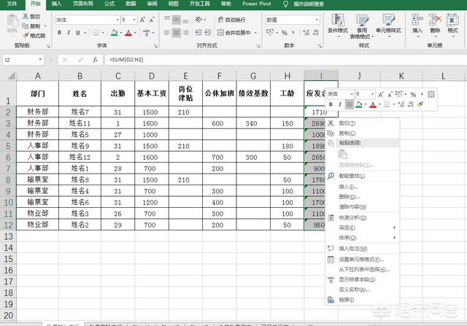Image resolution: width=467 pixels, height=326 pixels.
Task: Toggle 自动换行 wrap text
Action: click(231, 20)
